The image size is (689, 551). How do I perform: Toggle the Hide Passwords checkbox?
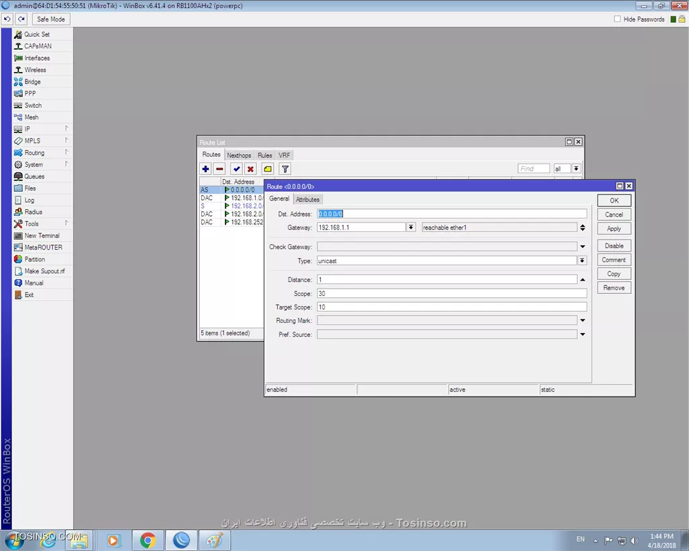click(618, 19)
